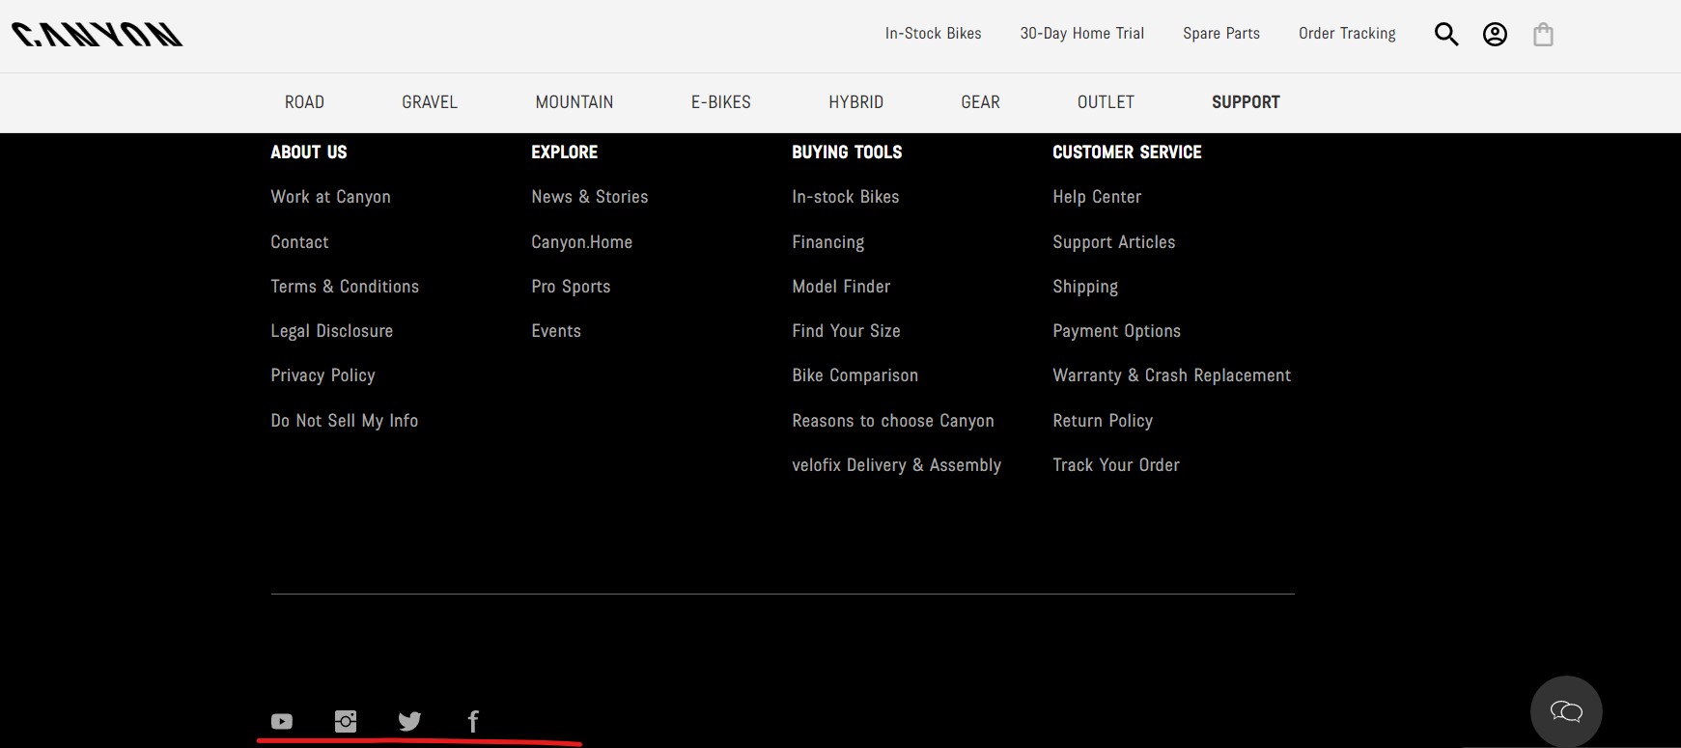Image resolution: width=1681 pixels, height=748 pixels.
Task: Open Help Center link
Action: point(1097,197)
